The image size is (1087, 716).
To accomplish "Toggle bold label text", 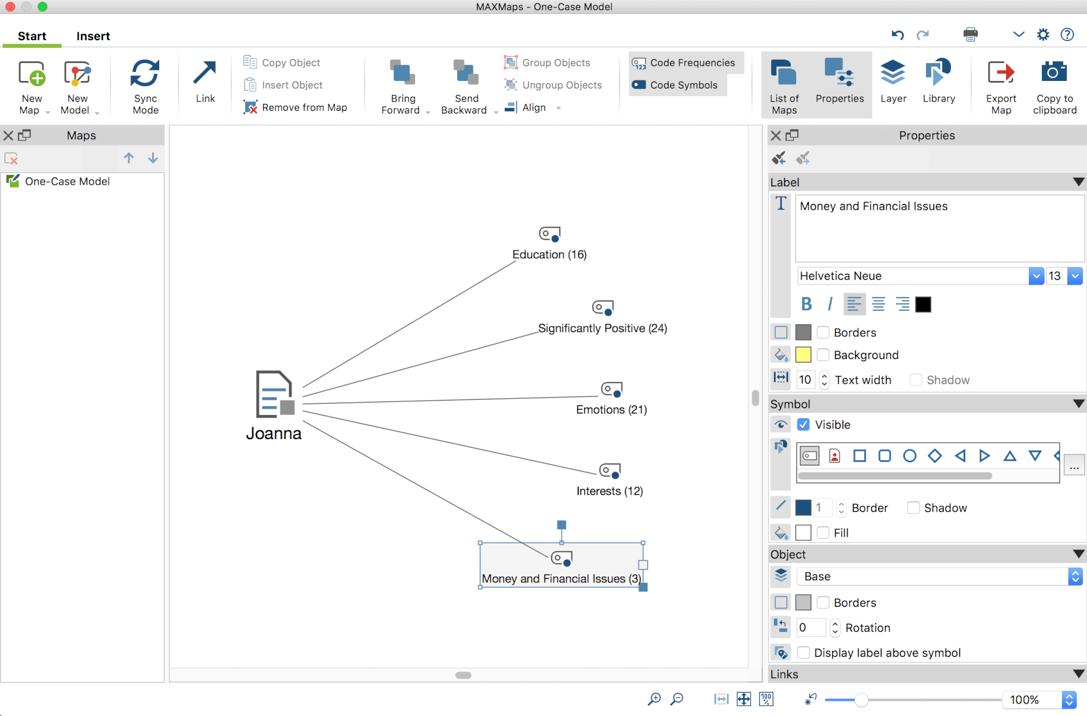I will tap(807, 304).
